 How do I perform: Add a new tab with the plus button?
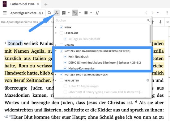(46, 4)
